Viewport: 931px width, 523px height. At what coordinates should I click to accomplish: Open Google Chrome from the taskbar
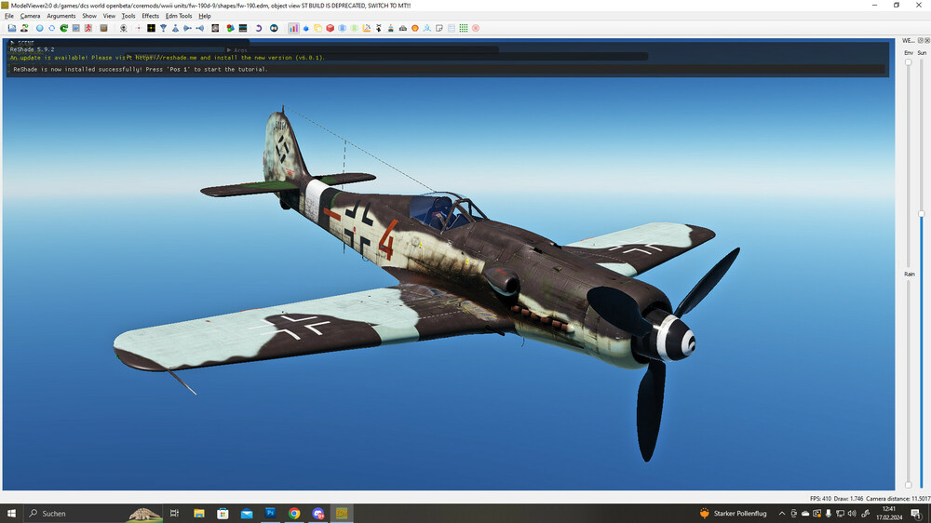click(x=294, y=514)
